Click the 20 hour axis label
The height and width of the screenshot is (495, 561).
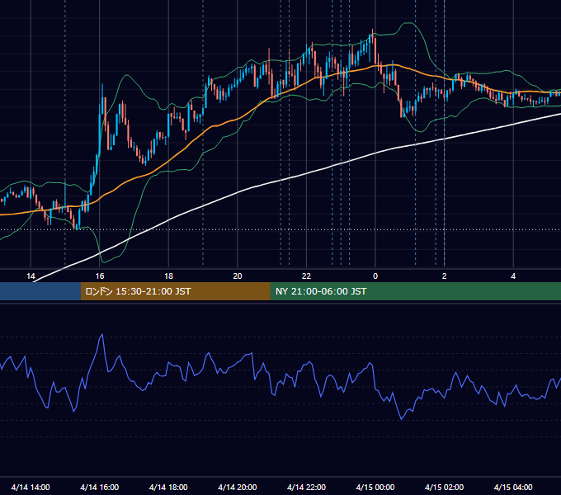coord(238,276)
